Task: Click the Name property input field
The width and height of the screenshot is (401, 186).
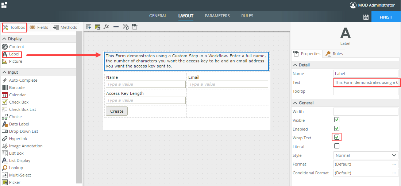Action: 366,74
